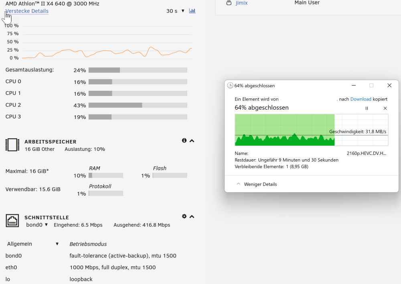401x284 pixels.
Task: Open the 30 s interval dropdown
Action: click(x=175, y=11)
